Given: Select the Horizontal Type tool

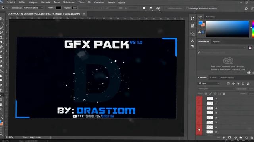Looking at the screenshot, I should point(1,90).
